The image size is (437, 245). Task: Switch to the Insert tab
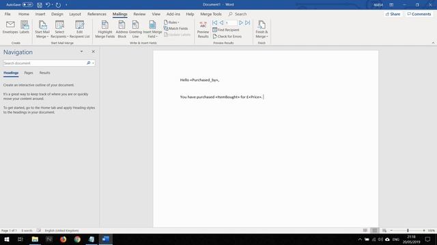(x=40, y=14)
